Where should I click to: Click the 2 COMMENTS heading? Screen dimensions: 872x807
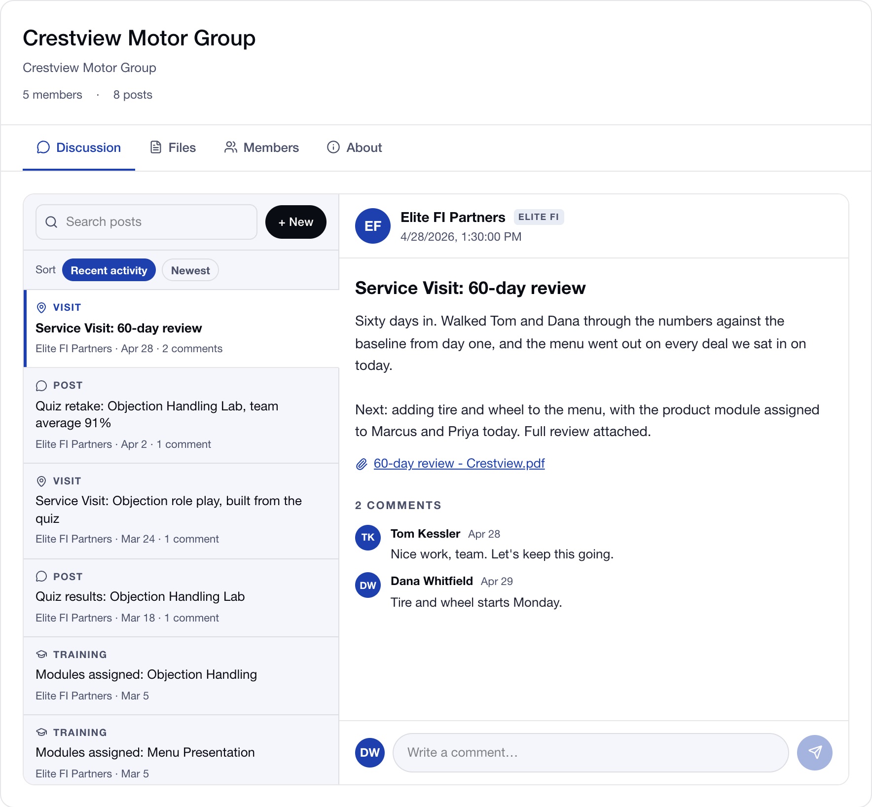pos(398,505)
